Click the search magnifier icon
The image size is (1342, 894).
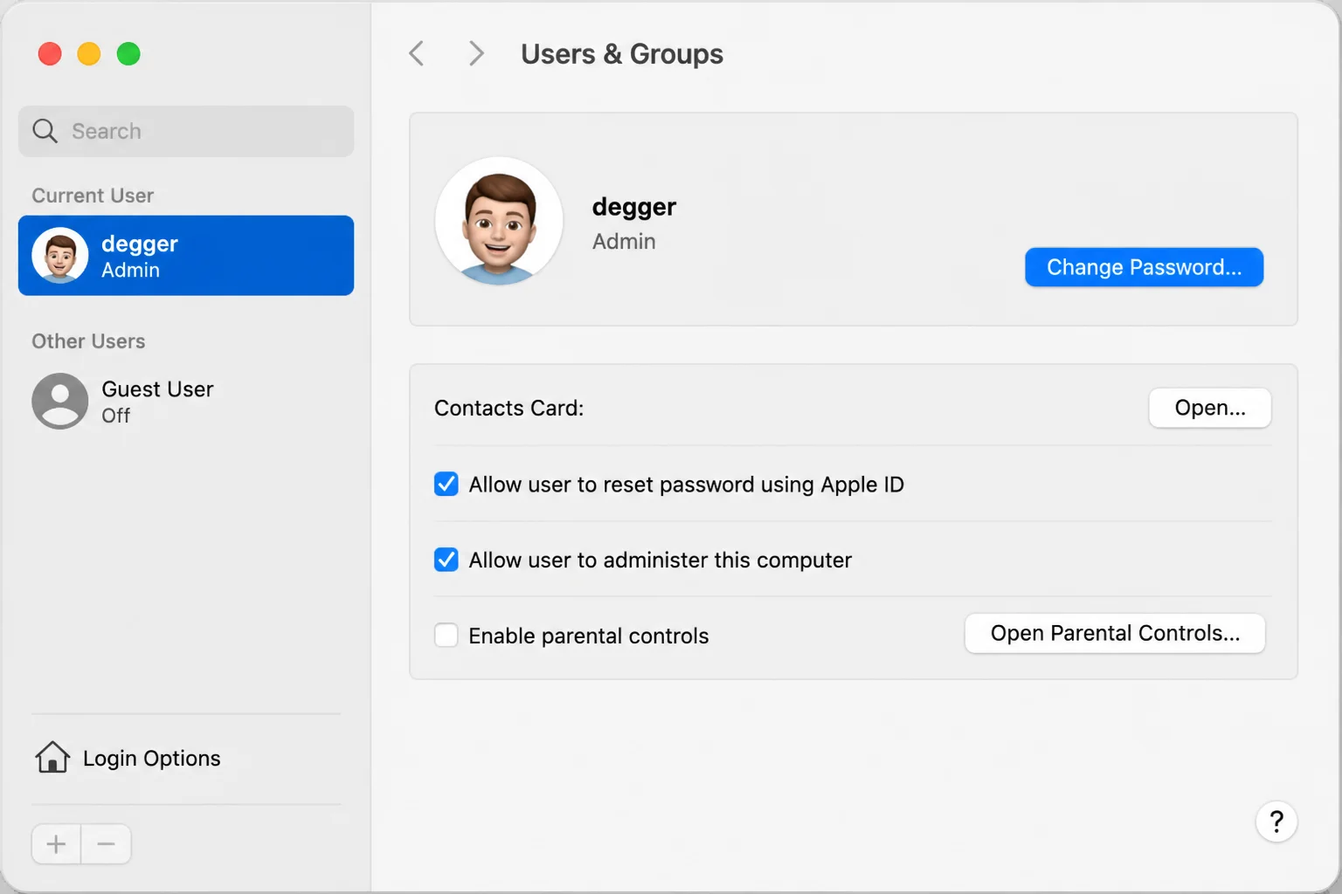(45, 131)
